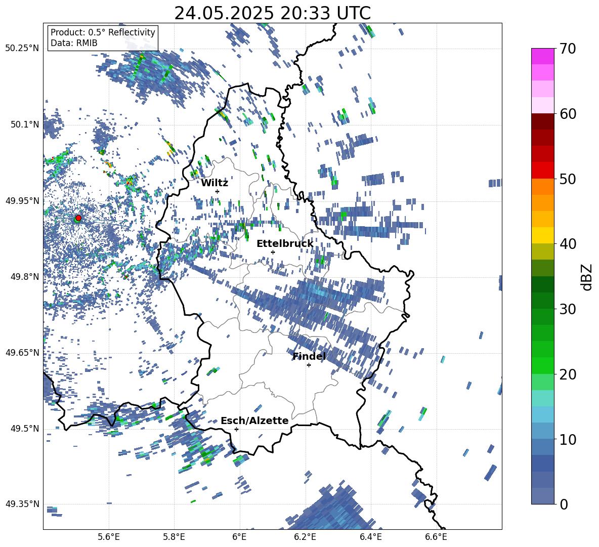Click the bright red swatch just above 50
The width and height of the screenshot is (599, 547).
click(542, 170)
